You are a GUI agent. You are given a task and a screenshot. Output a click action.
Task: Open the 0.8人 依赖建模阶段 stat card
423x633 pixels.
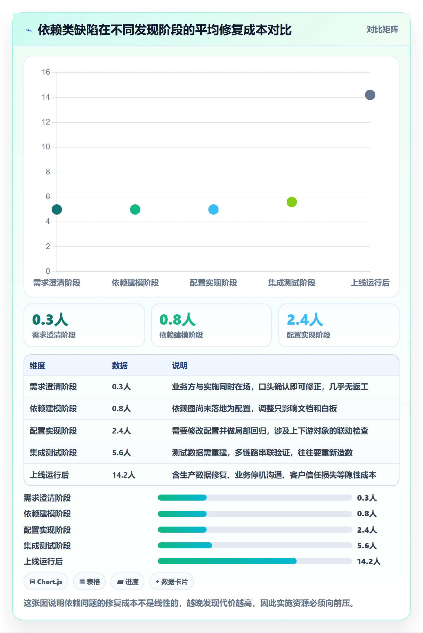coord(211,325)
